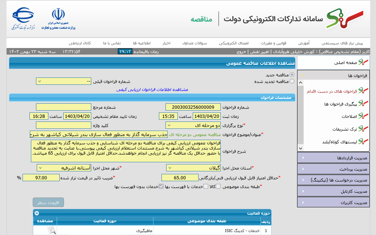The width and height of the screenshot is (376, 235).
Task: Click the ضریب تاثیر field showing 97.00
Action: [41, 178]
